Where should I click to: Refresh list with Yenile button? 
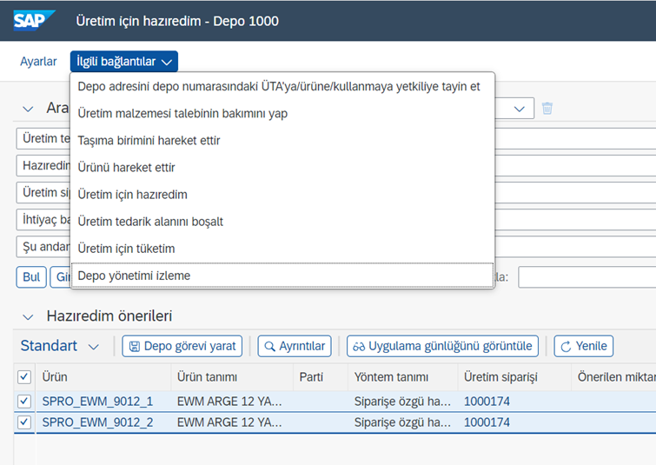pos(584,346)
